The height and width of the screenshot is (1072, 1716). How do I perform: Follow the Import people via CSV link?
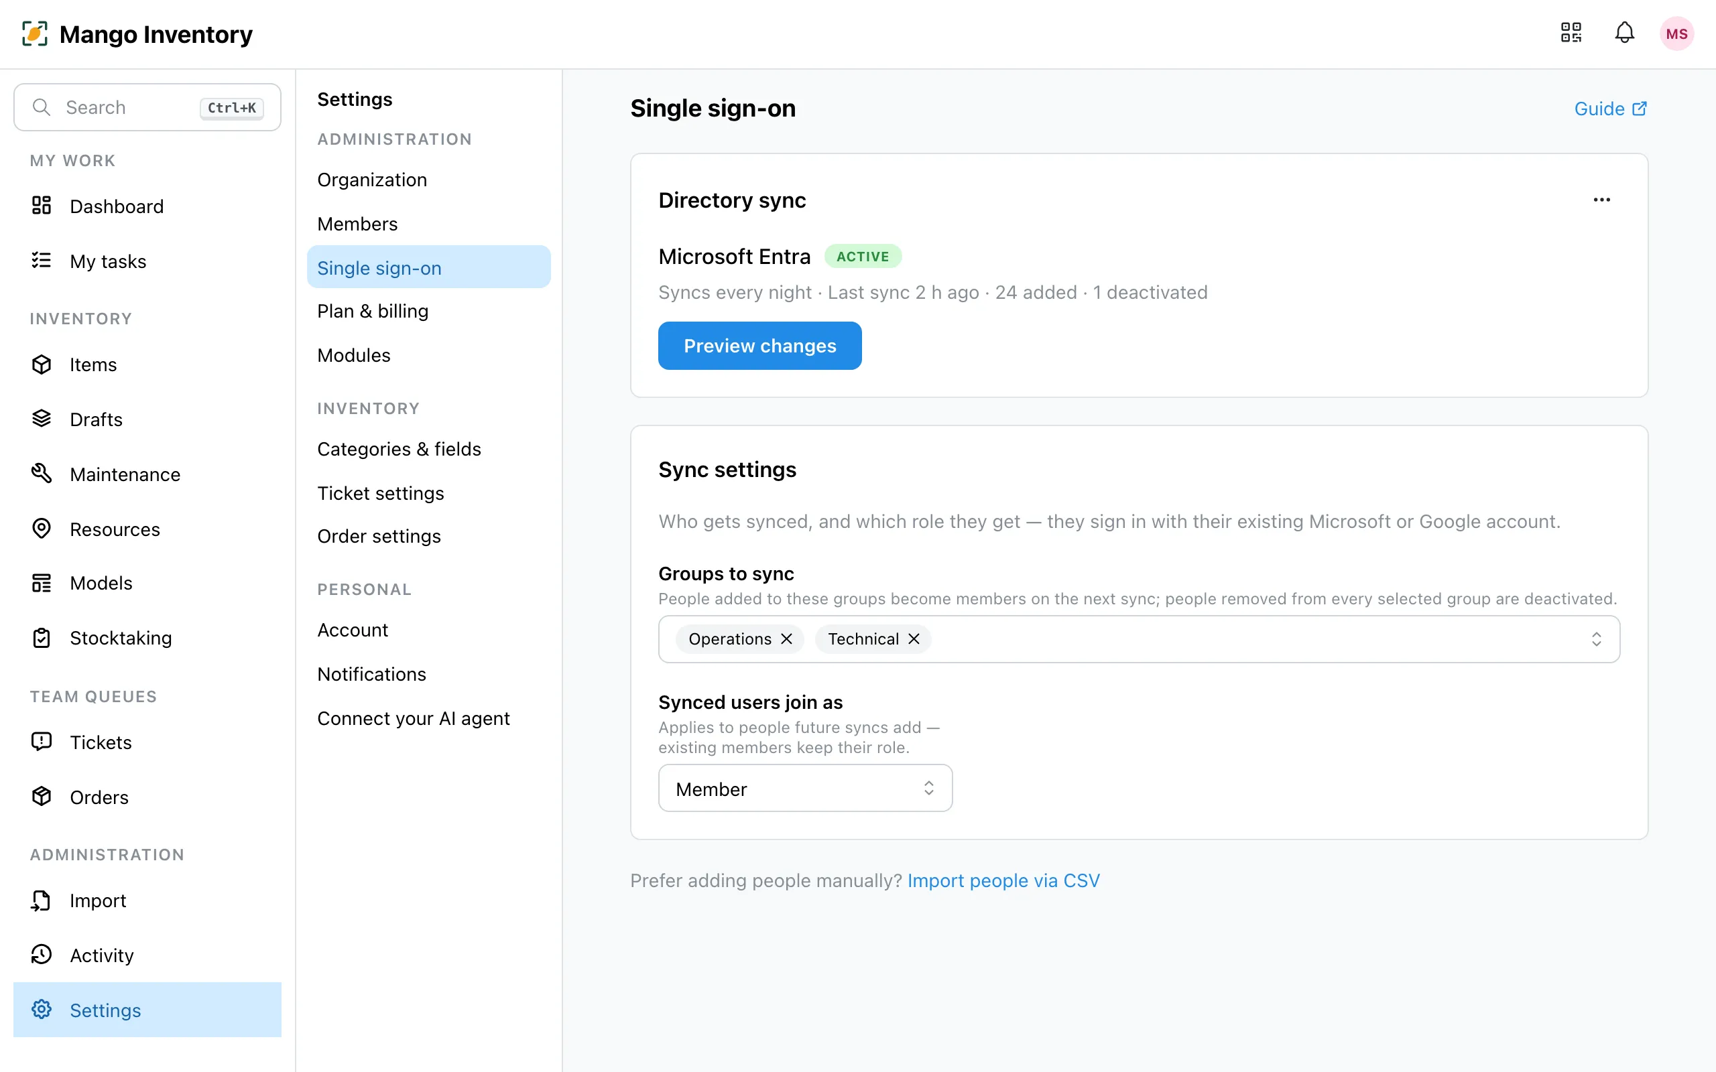pos(1003,880)
